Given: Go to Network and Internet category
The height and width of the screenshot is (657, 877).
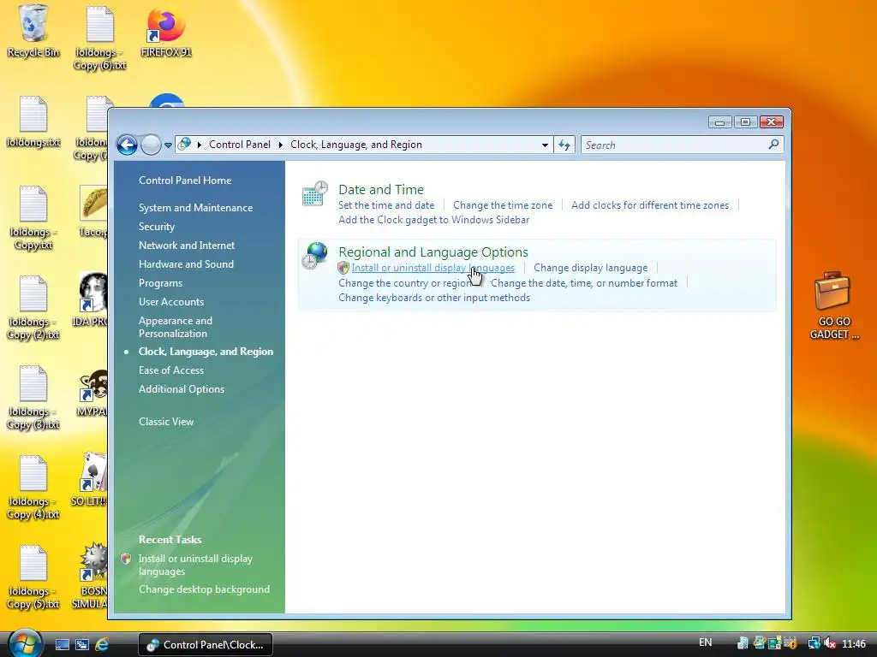Looking at the screenshot, I should click(187, 246).
